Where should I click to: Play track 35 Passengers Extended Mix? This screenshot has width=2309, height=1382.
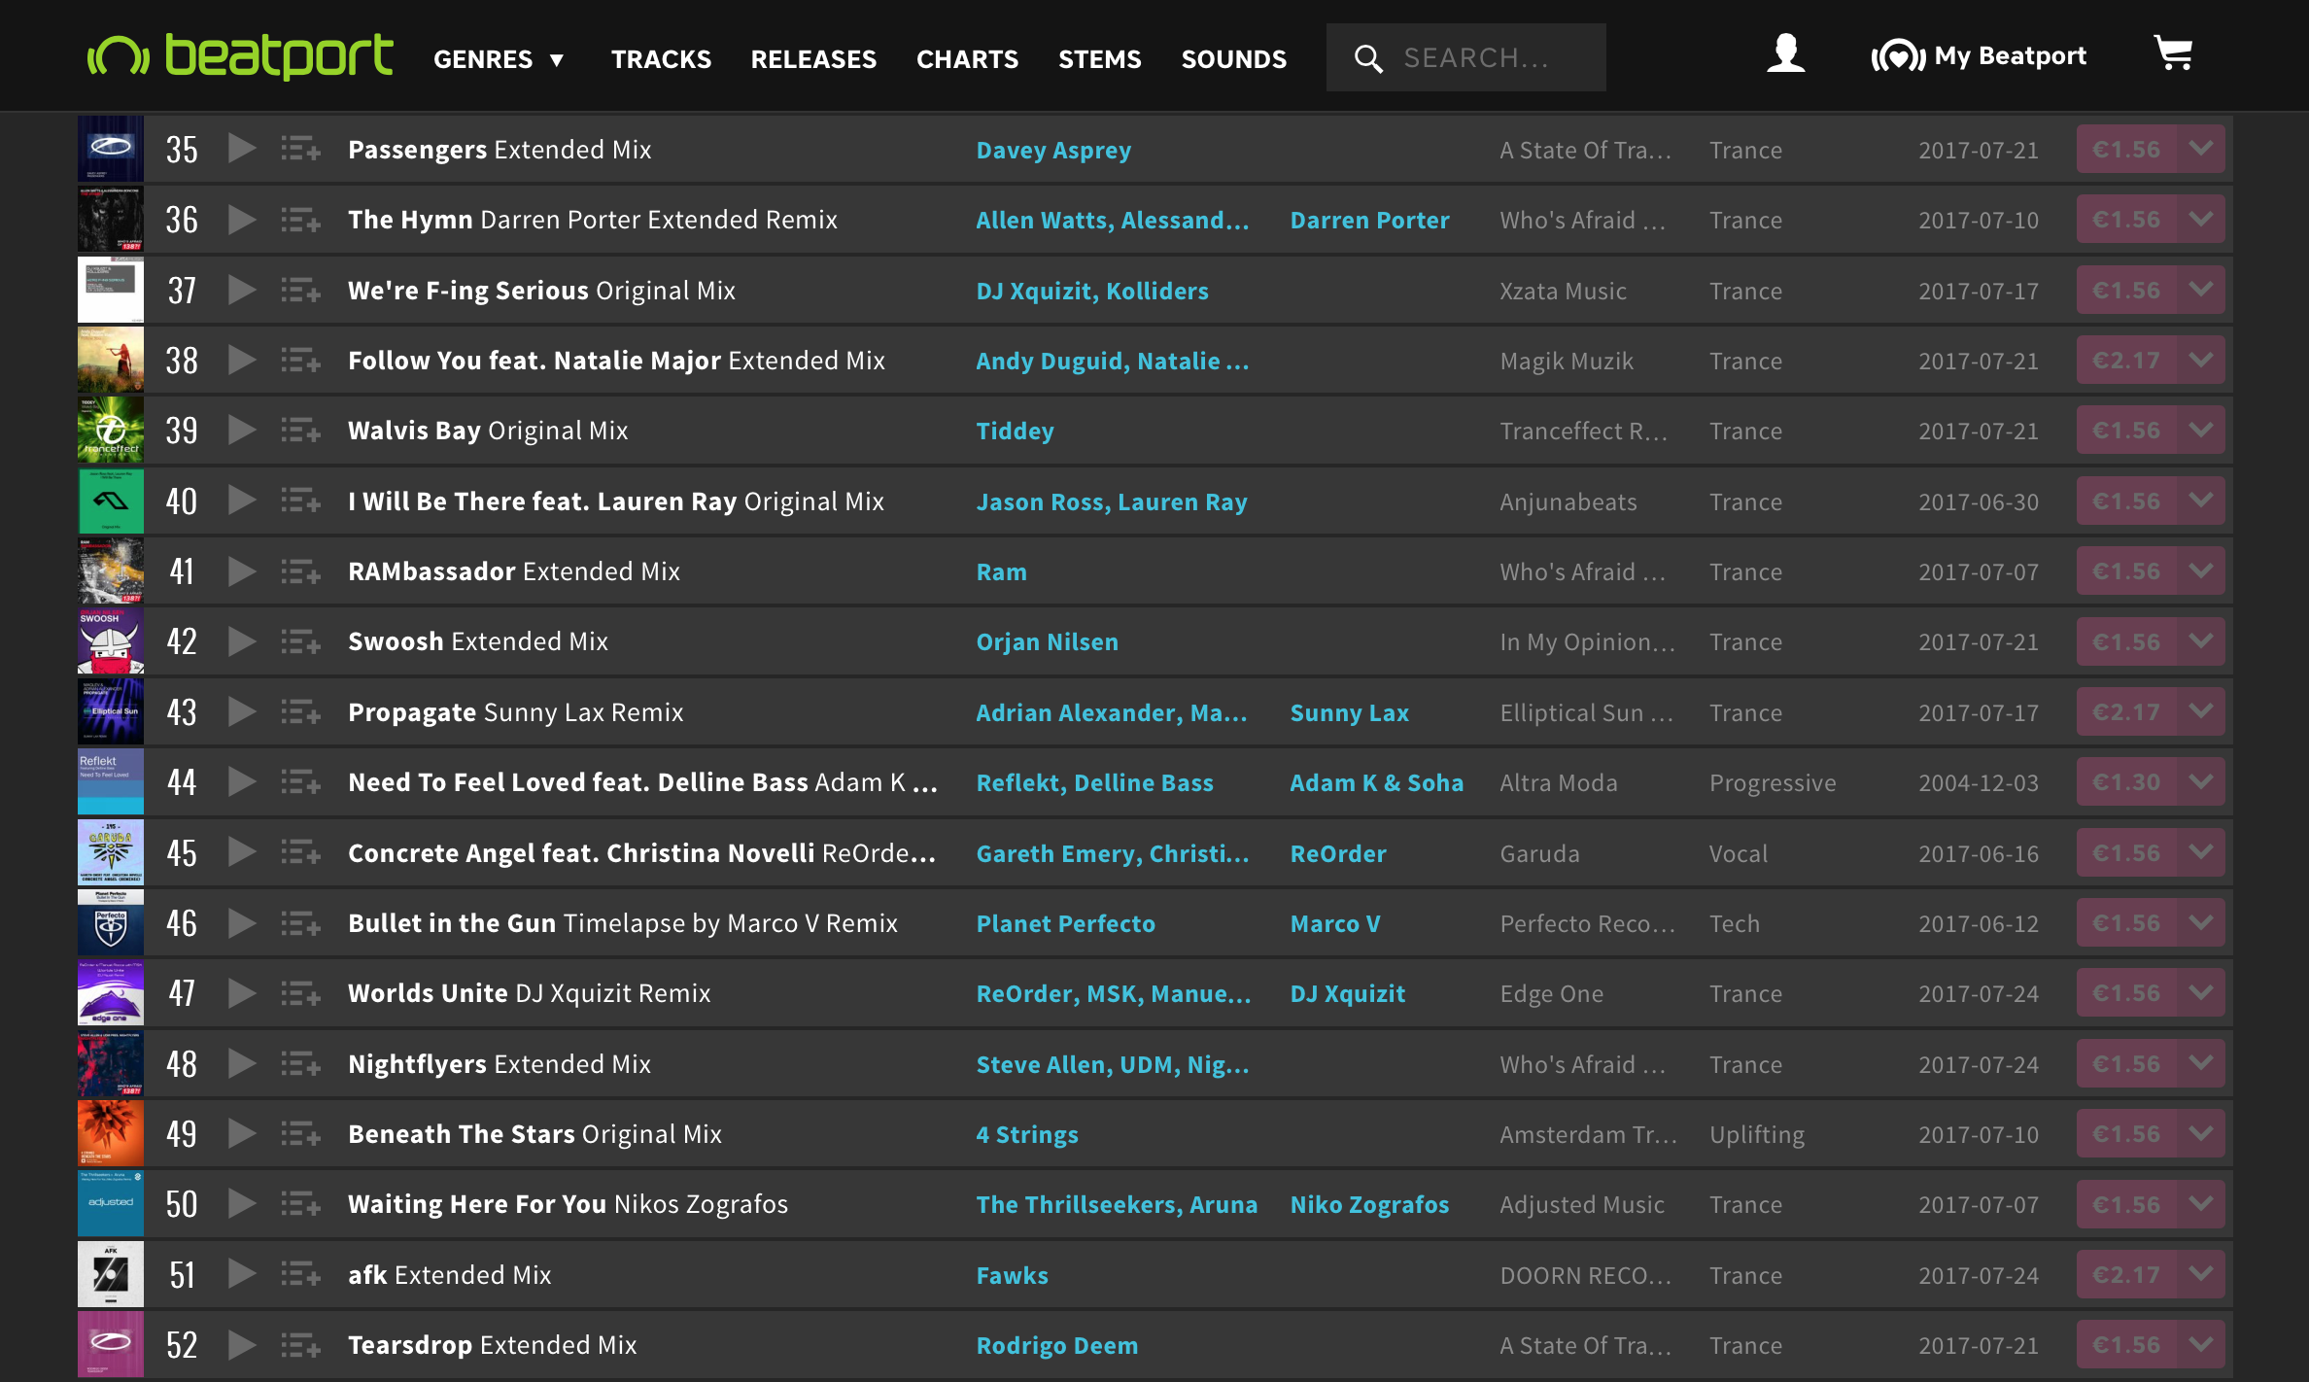point(242,149)
